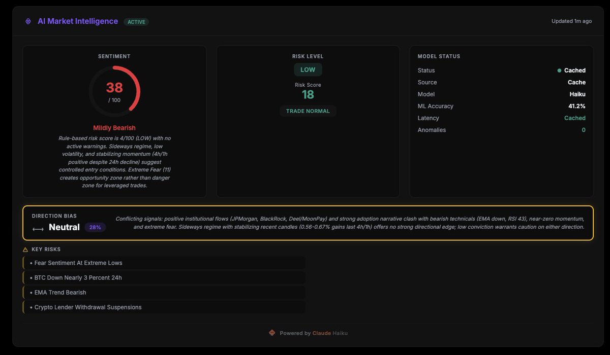Click the LOW risk level badge
610x355 pixels.
pyautogui.click(x=308, y=69)
